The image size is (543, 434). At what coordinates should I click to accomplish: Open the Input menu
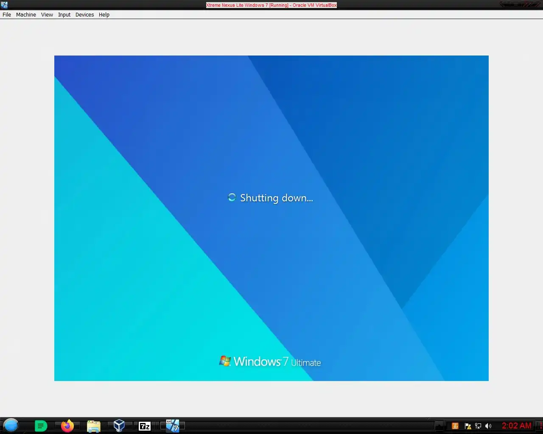point(64,14)
